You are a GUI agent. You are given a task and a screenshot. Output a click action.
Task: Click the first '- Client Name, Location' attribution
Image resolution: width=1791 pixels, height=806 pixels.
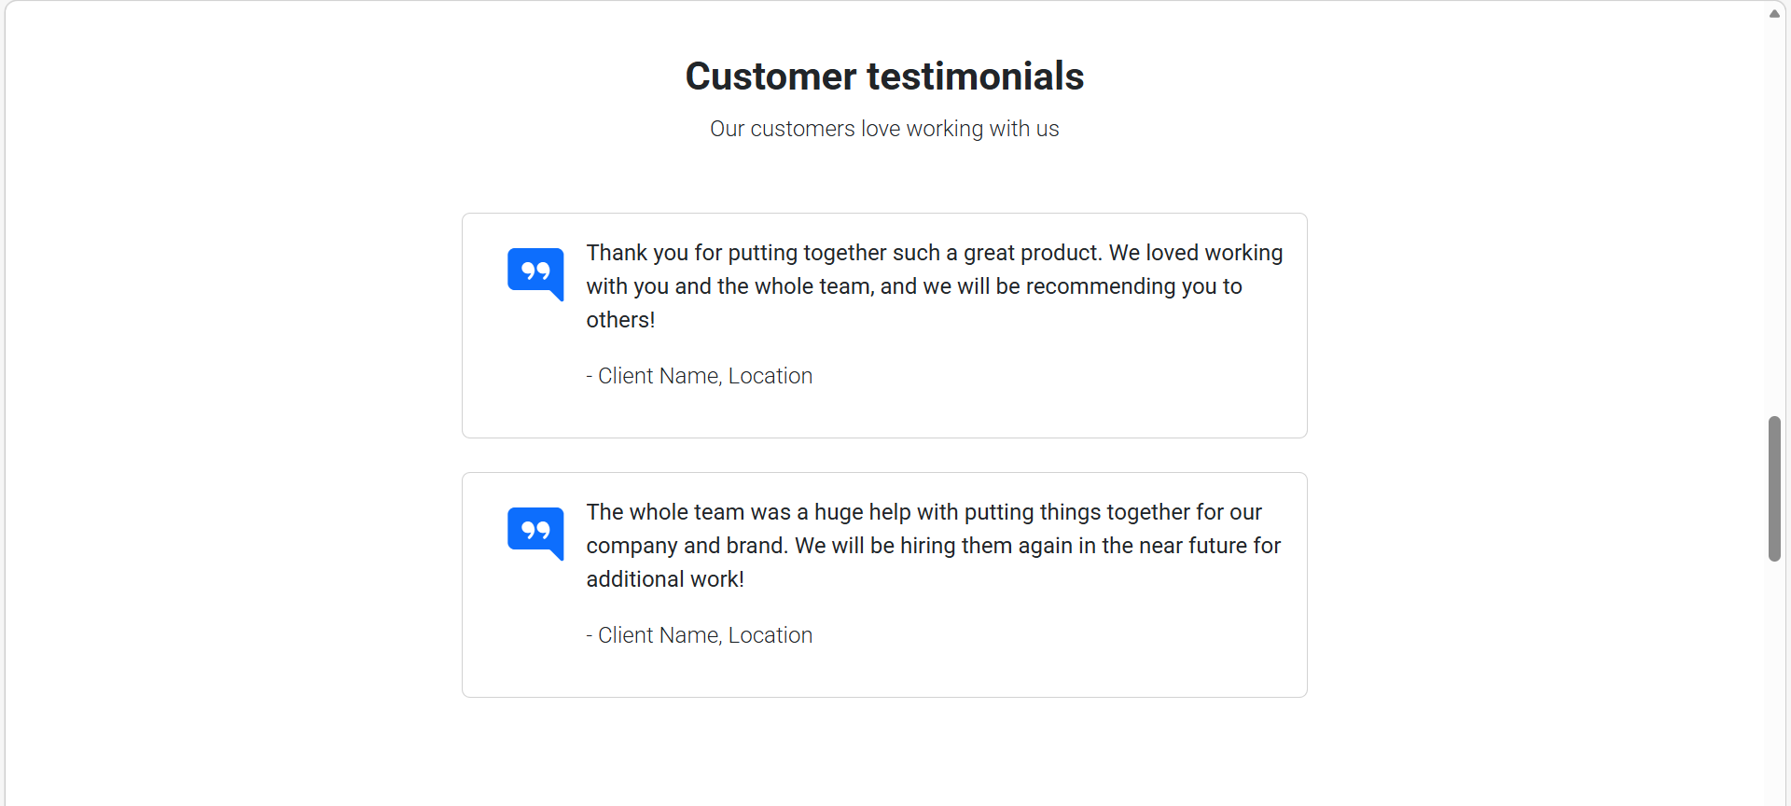[x=700, y=376]
